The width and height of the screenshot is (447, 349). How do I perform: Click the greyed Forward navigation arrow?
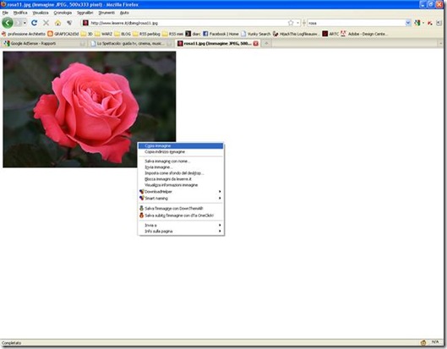click(x=19, y=23)
